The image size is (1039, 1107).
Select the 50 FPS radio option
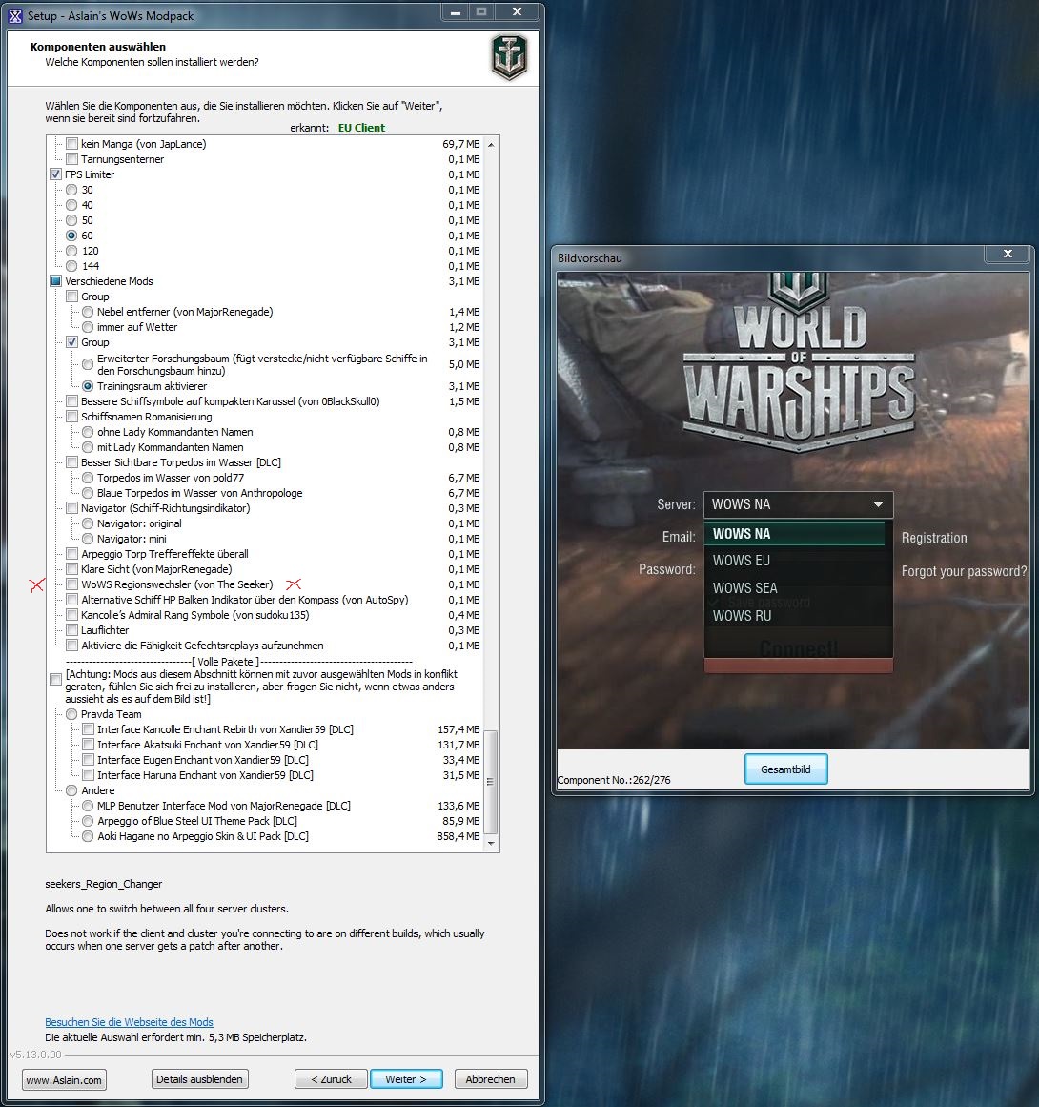[x=71, y=220]
